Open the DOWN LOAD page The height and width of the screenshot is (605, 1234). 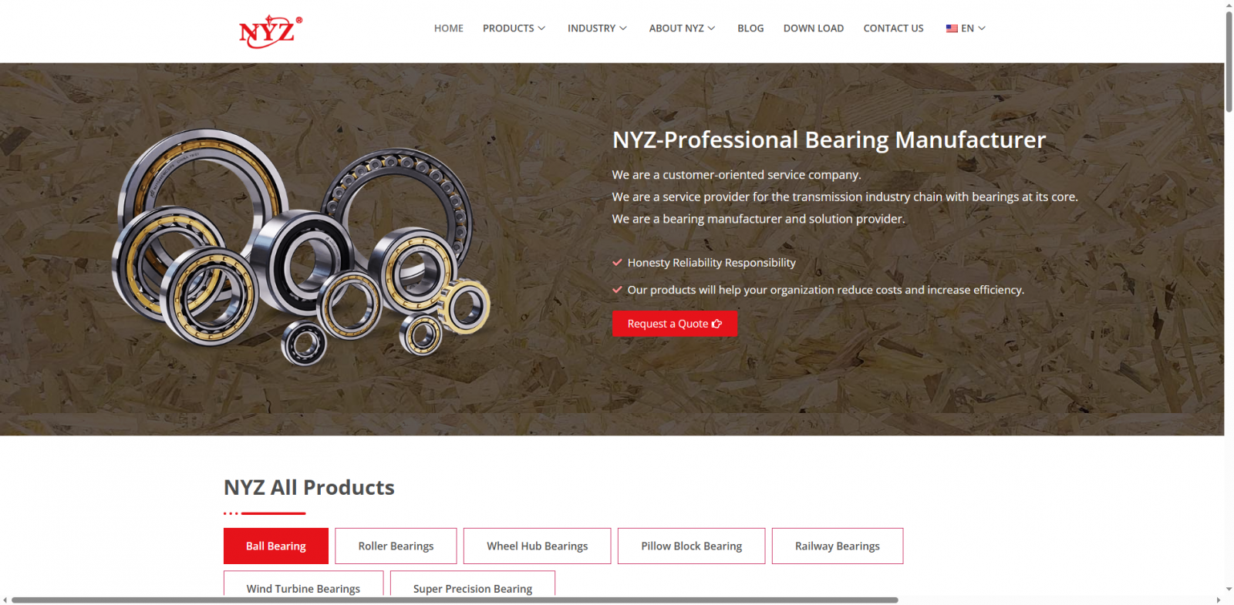pos(814,29)
